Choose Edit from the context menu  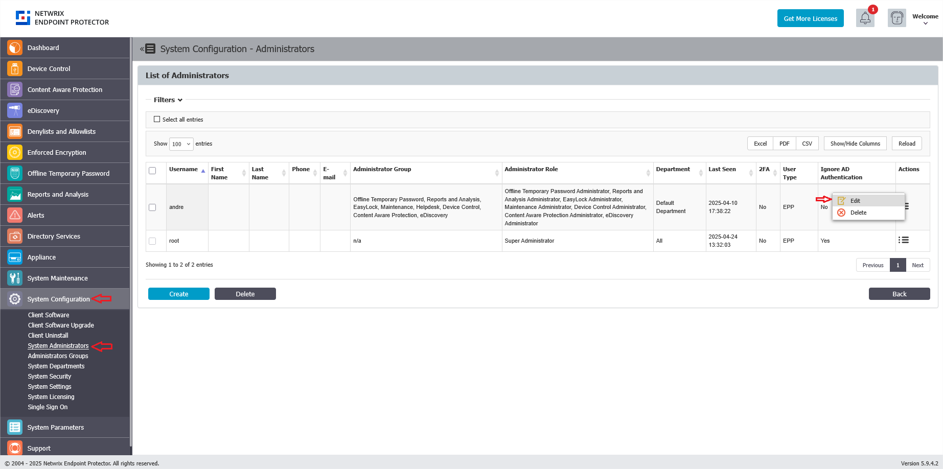click(855, 200)
